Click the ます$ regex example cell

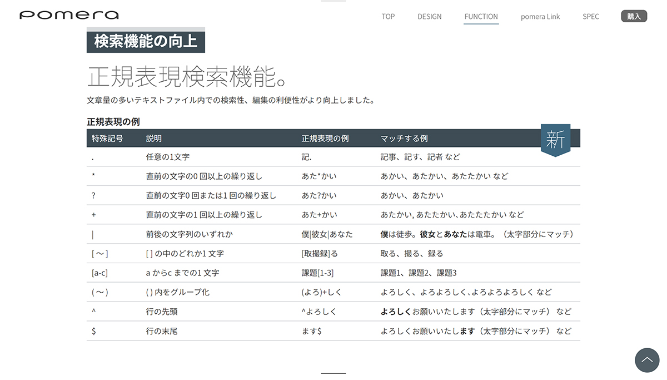(311, 331)
